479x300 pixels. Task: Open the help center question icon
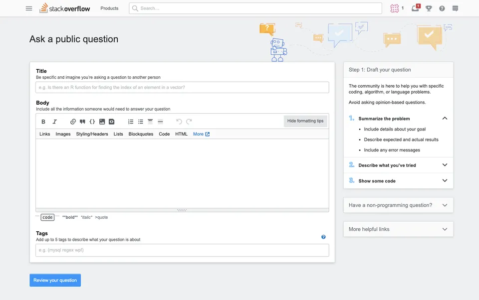click(x=442, y=8)
